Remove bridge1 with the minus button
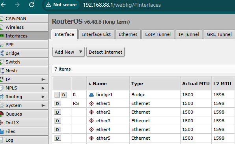 point(57,95)
